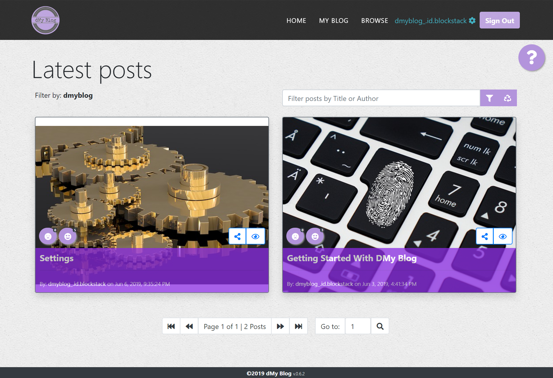Click the sad reaction on the Settings post
The height and width of the screenshot is (378, 553).
click(48, 236)
